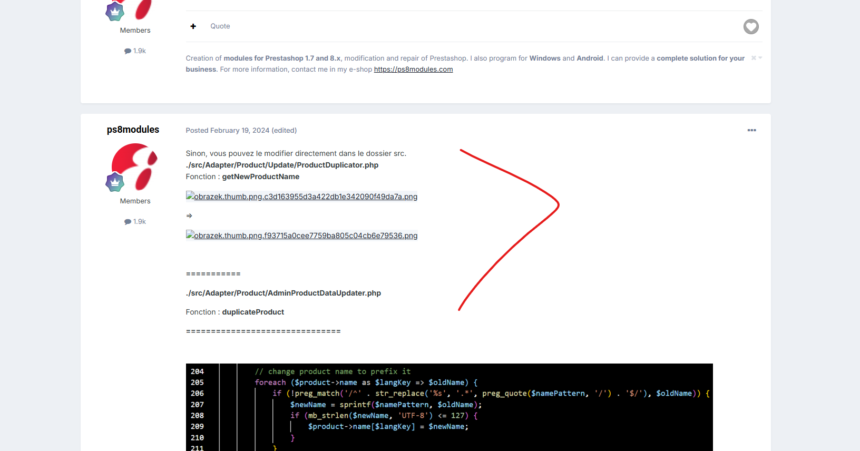Open the three-dots post options menu
Image resolution: width=860 pixels, height=451 pixels.
click(752, 130)
